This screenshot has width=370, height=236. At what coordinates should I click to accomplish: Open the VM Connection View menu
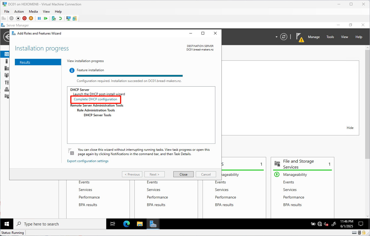46,12
